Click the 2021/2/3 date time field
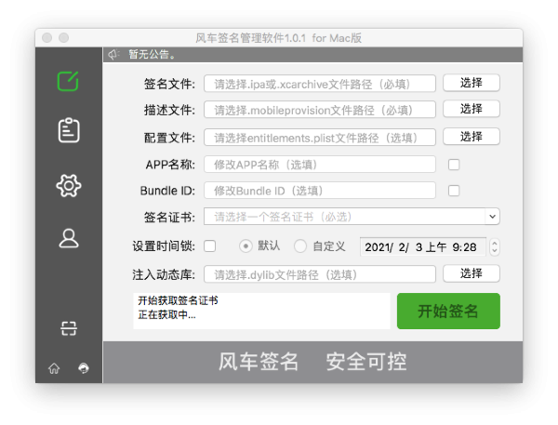 point(423,246)
